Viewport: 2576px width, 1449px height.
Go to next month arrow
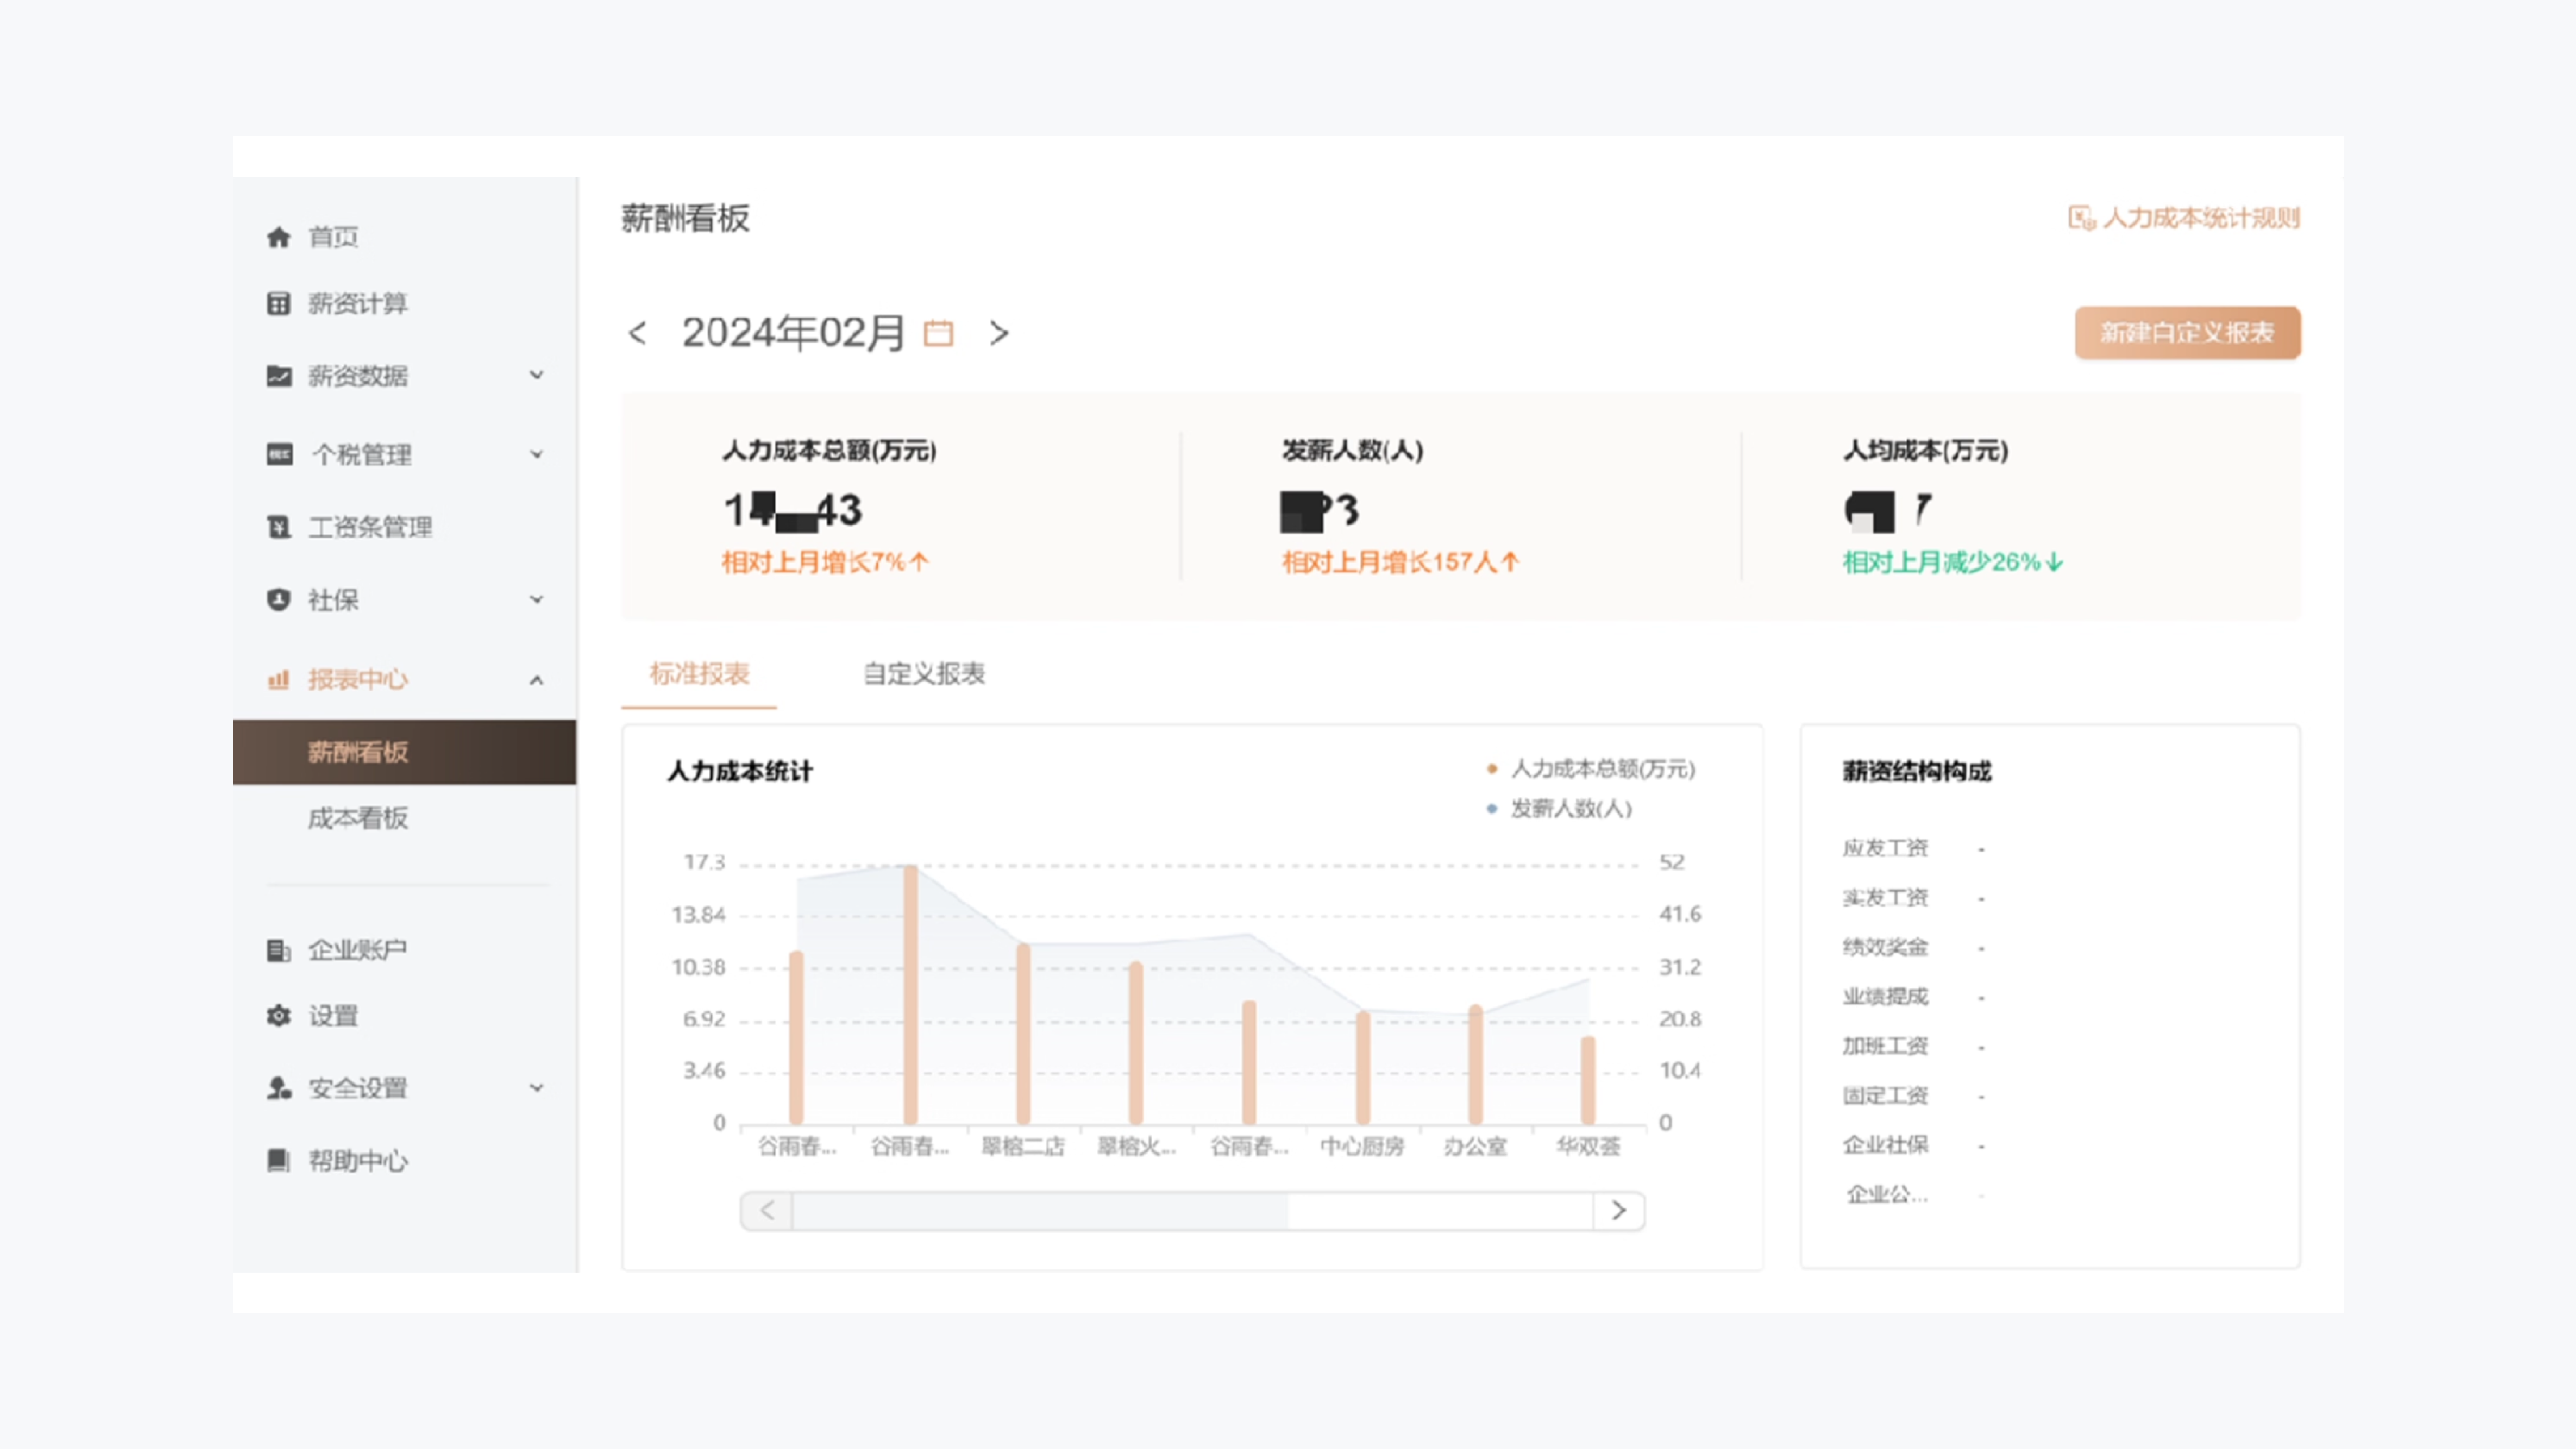998,333
